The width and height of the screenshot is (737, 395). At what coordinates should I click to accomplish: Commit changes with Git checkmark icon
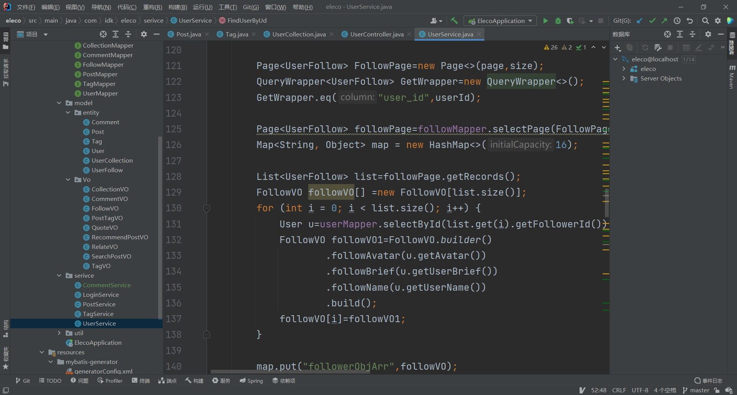[652, 21]
